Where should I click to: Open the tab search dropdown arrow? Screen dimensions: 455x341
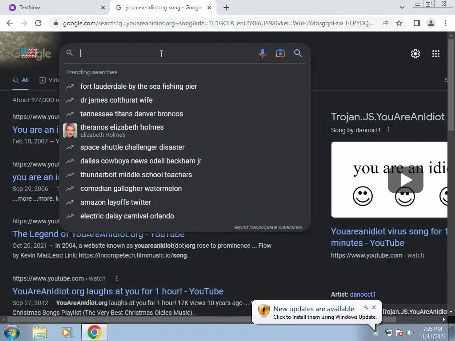pos(402,8)
